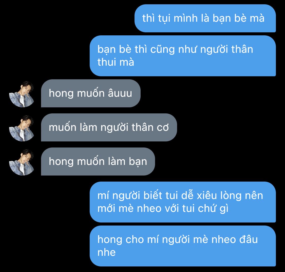The height and width of the screenshot is (272, 285).
Task: Click the word "mình" in the top bubble
Action: tap(186, 18)
